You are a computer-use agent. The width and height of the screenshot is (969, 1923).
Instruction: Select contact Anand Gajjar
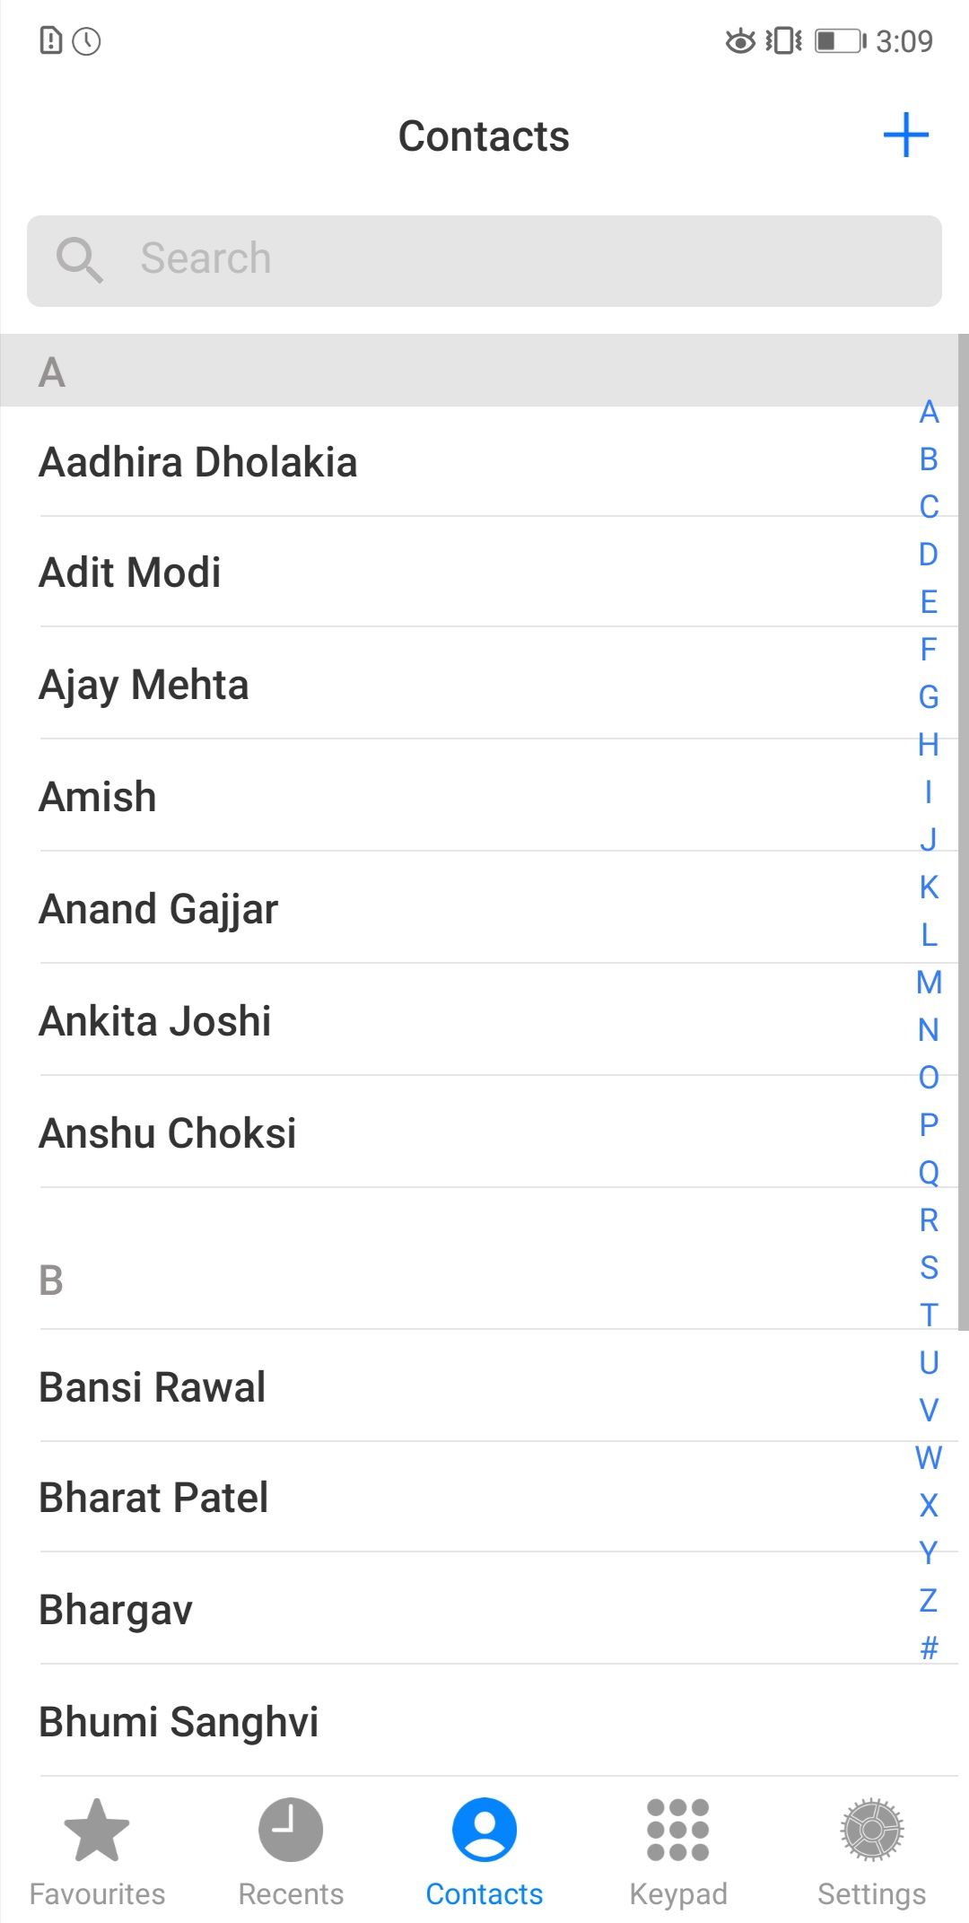pyautogui.click(x=159, y=909)
